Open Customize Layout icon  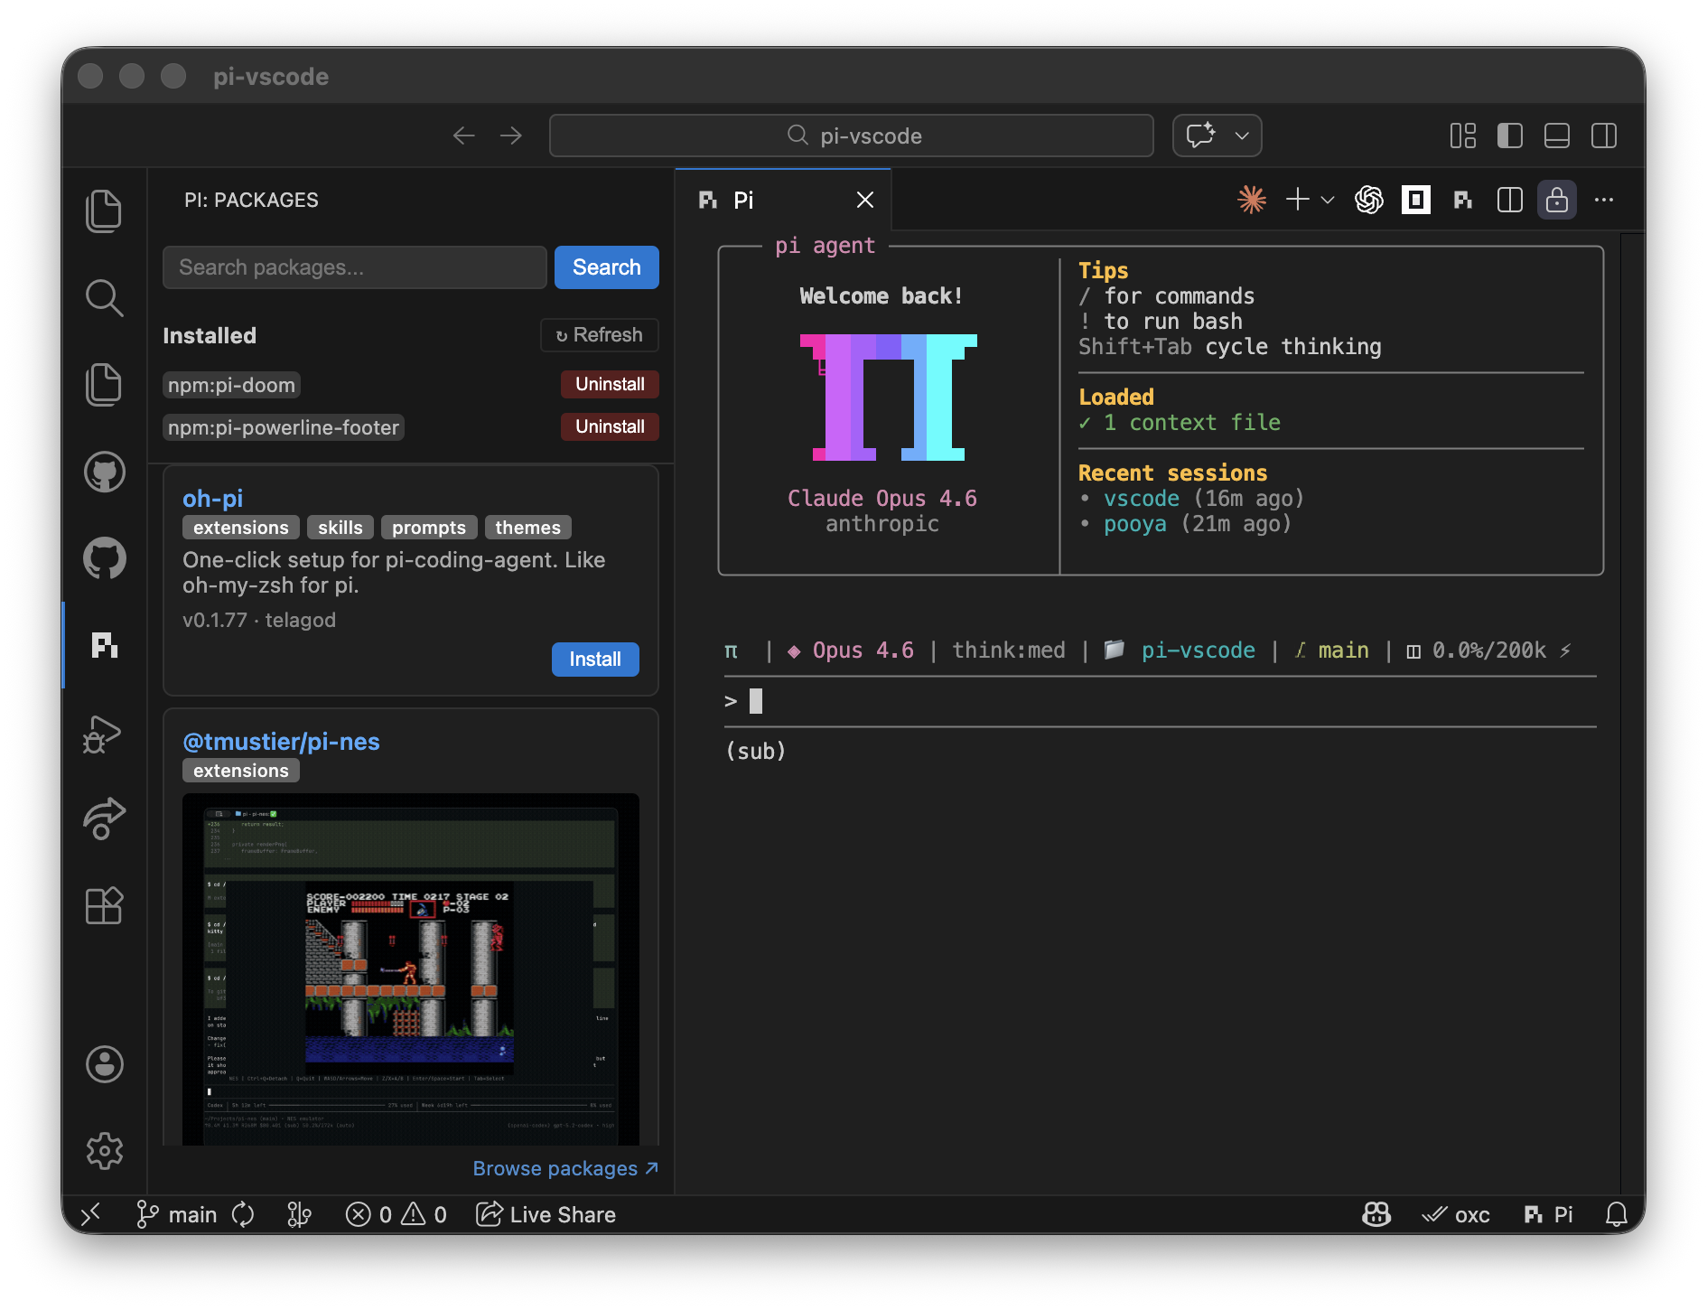(x=1463, y=136)
